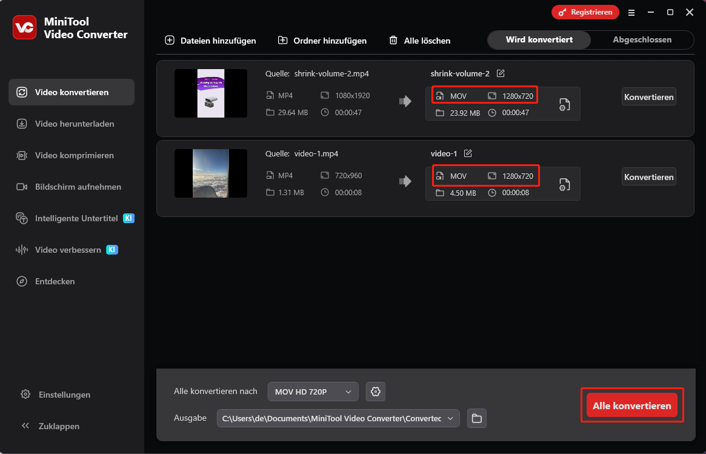Click the 29.64 MB source size

(x=293, y=113)
